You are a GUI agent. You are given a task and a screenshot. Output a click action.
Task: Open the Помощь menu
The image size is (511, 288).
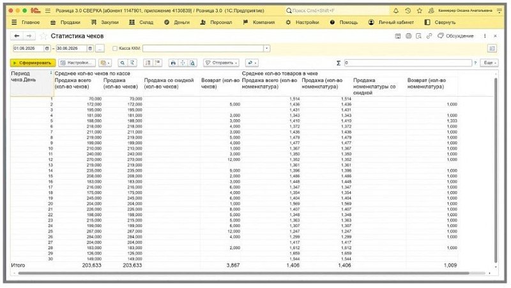[344, 22]
